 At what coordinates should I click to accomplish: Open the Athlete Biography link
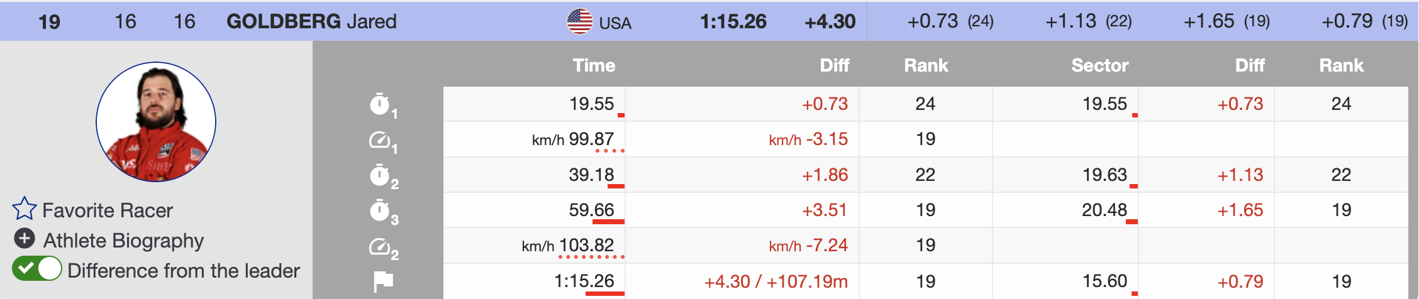(x=123, y=241)
